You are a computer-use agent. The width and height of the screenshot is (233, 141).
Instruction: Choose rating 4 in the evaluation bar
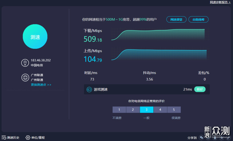coord(160,110)
